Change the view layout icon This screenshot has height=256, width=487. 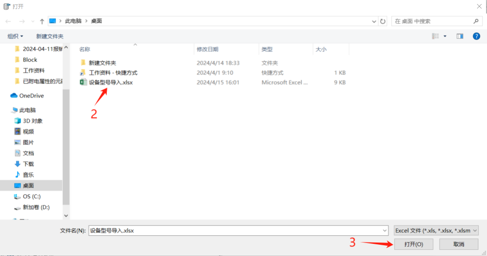coord(436,37)
